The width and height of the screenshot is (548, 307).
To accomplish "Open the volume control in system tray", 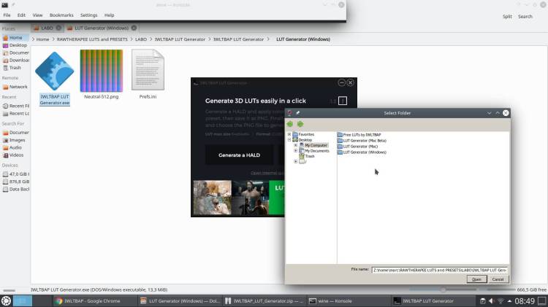I will [492, 300].
